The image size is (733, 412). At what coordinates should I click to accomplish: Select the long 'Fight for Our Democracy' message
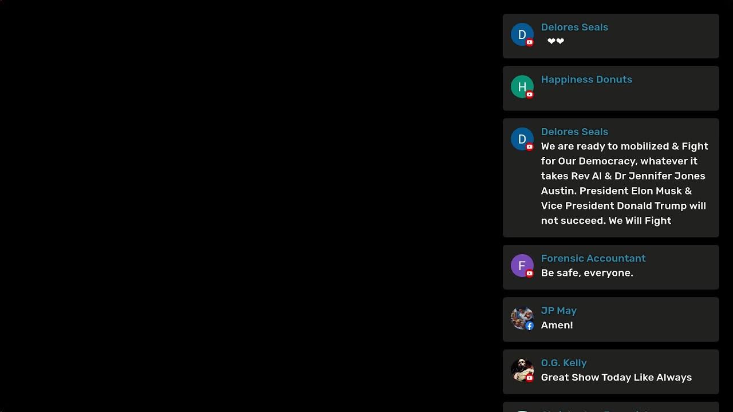coord(625,183)
